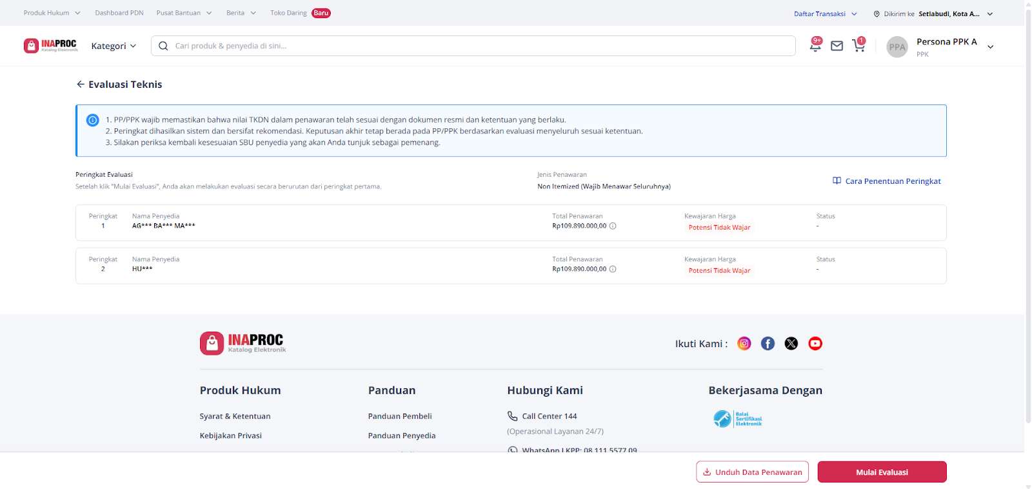This screenshot has height=489, width=1032.
Task: Click the Baru badge
Action: point(321,13)
